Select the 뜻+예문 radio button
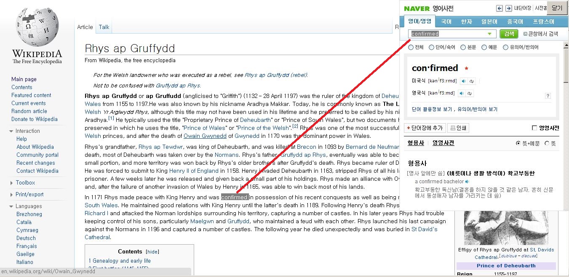 point(518,143)
